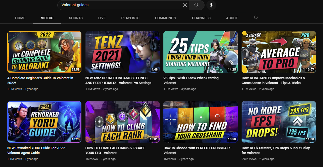Play the Reworked Yoru Guide thumbnail

(44, 122)
